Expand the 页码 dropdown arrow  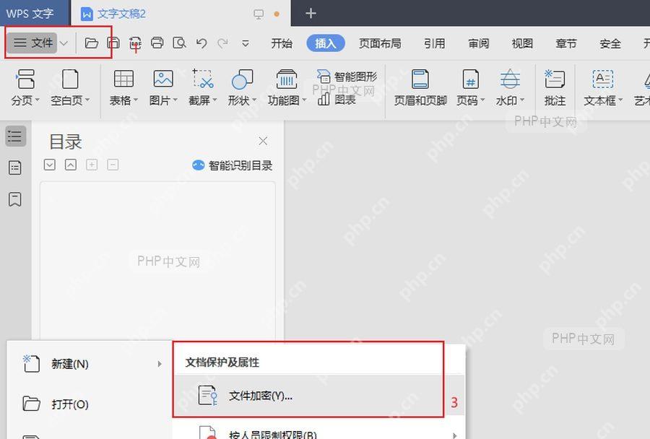(482, 100)
